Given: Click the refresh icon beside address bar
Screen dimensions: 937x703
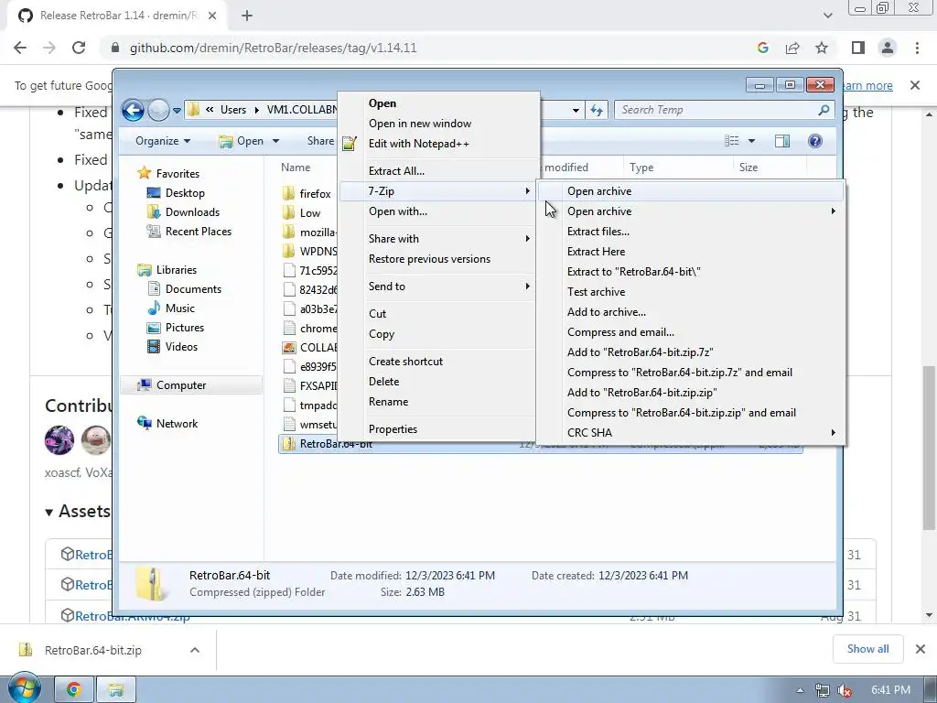Looking at the screenshot, I should click(597, 110).
